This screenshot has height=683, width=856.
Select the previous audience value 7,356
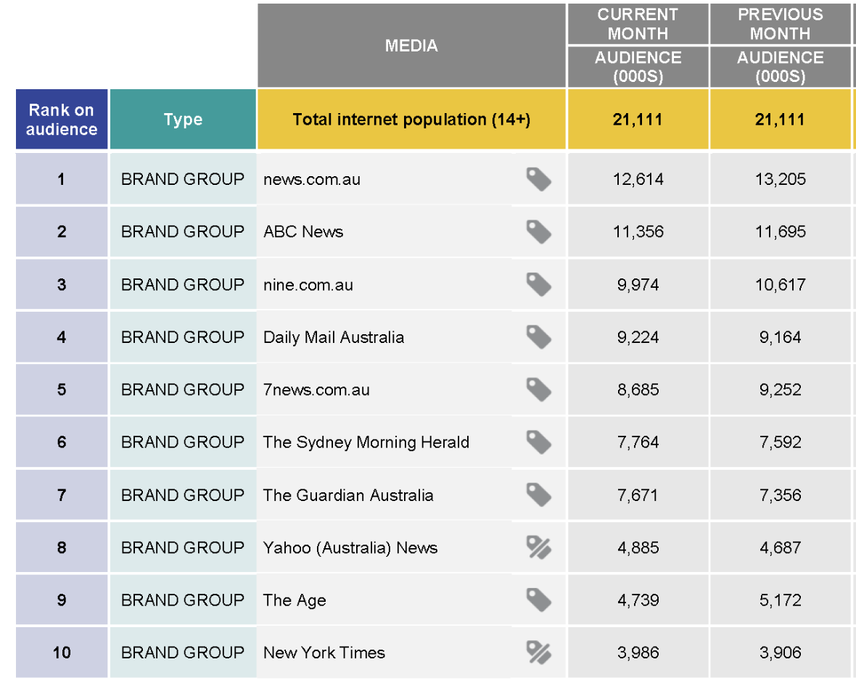[x=780, y=494]
